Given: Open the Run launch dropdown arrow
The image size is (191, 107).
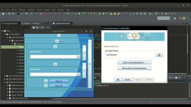Looking at the screenshot, I should pos(82,14).
